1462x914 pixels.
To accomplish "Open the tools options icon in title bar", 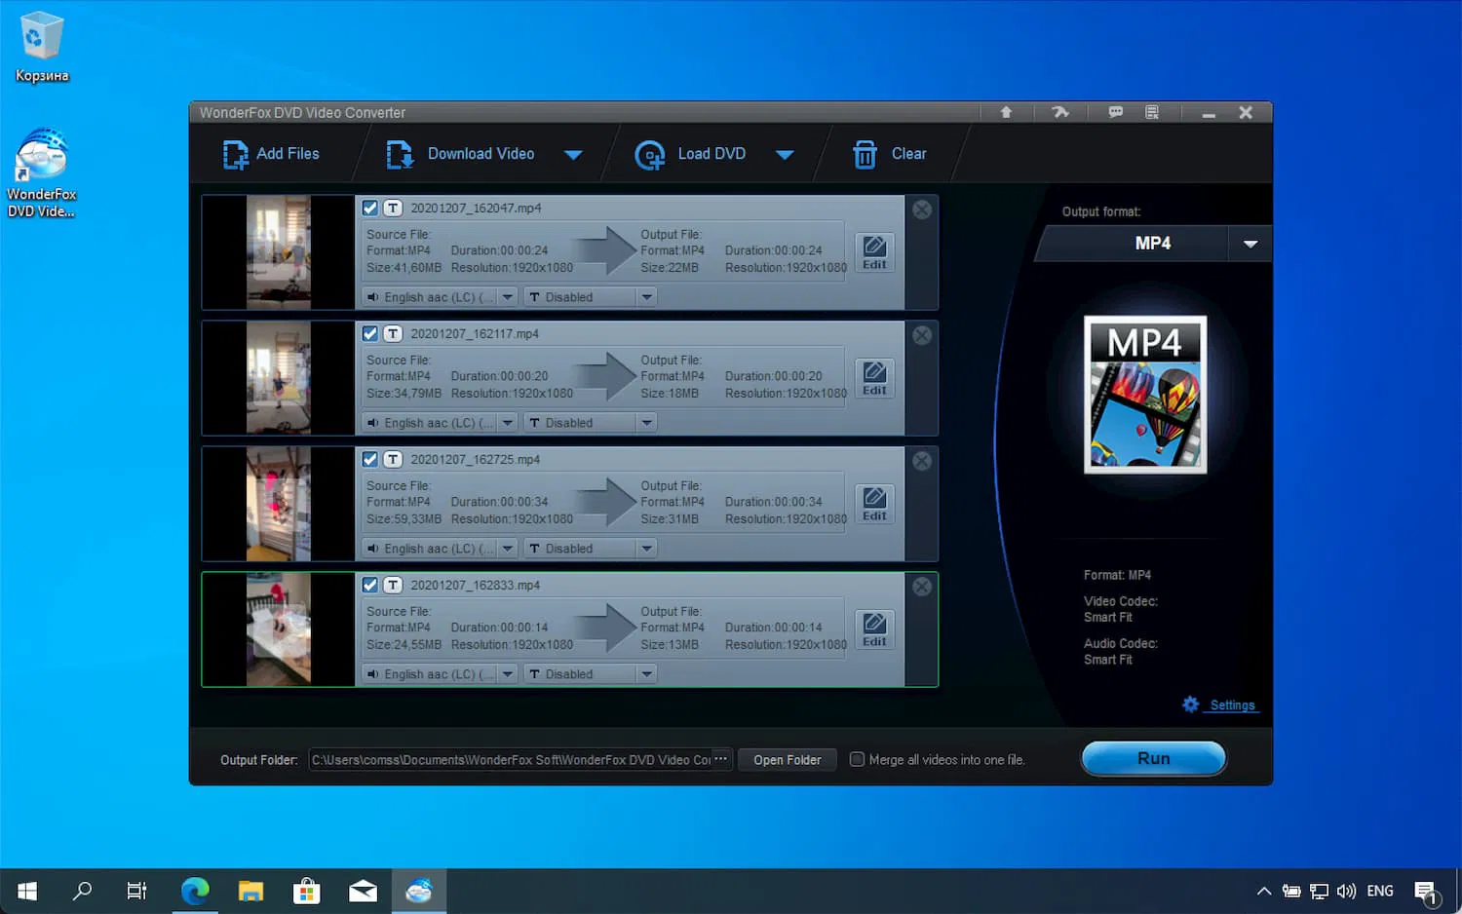I will pos(1060,113).
